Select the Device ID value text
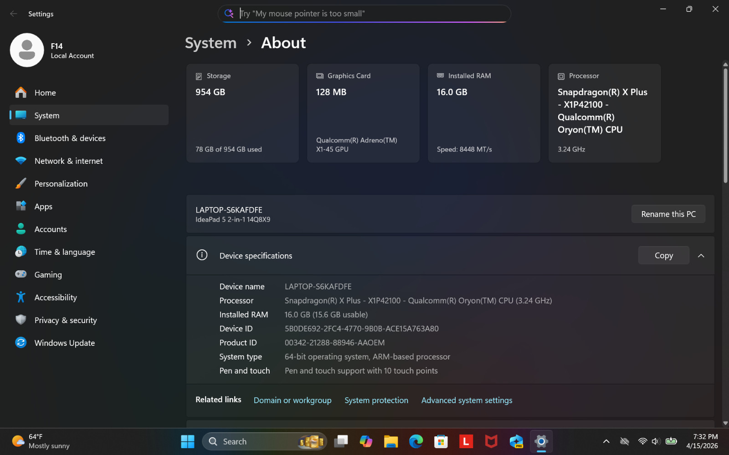Screen dimensions: 729x455 (362, 329)
